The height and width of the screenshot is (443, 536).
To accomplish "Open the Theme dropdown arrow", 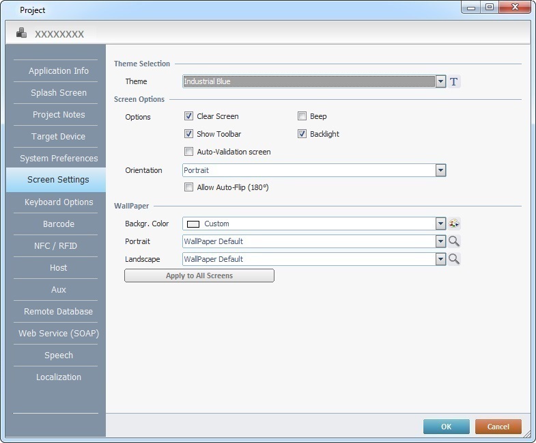I will click(440, 81).
